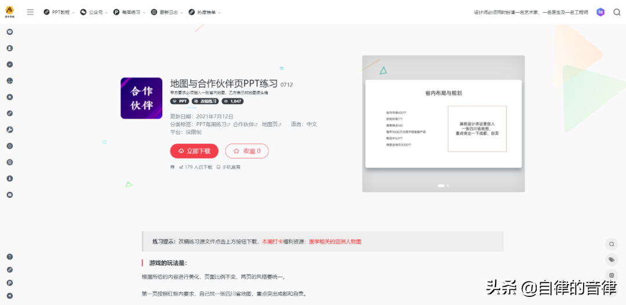Click the paper plane sidebar icon
The width and height of the screenshot is (626, 305).
click(x=10, y=296)
